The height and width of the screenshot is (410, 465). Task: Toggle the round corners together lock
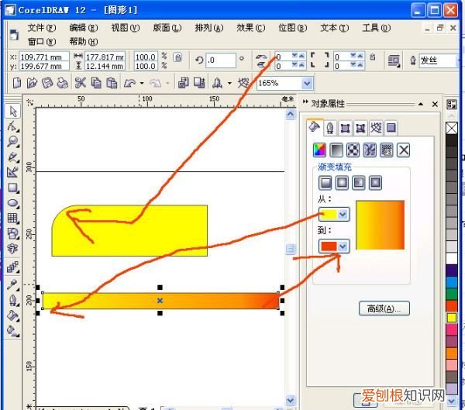tap(373, 57)
